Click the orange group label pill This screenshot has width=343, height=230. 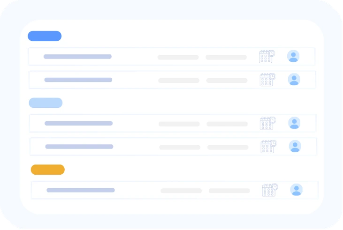[x=48, y=170]
